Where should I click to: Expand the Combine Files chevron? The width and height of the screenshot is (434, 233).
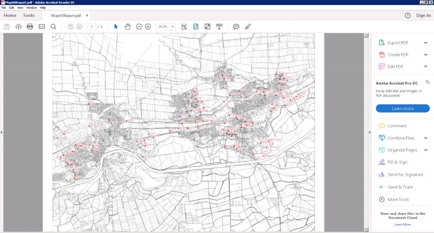(x=426, y=138)
